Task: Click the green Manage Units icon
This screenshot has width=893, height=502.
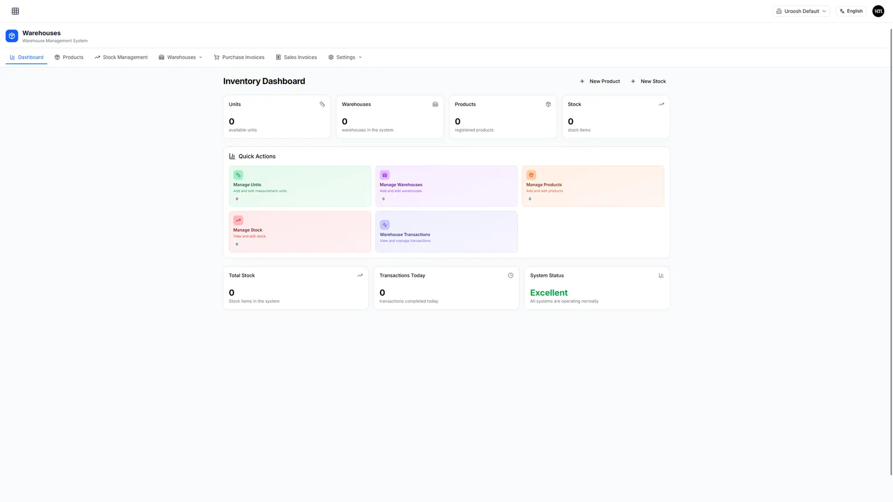Action: click(x=238, y=175)
